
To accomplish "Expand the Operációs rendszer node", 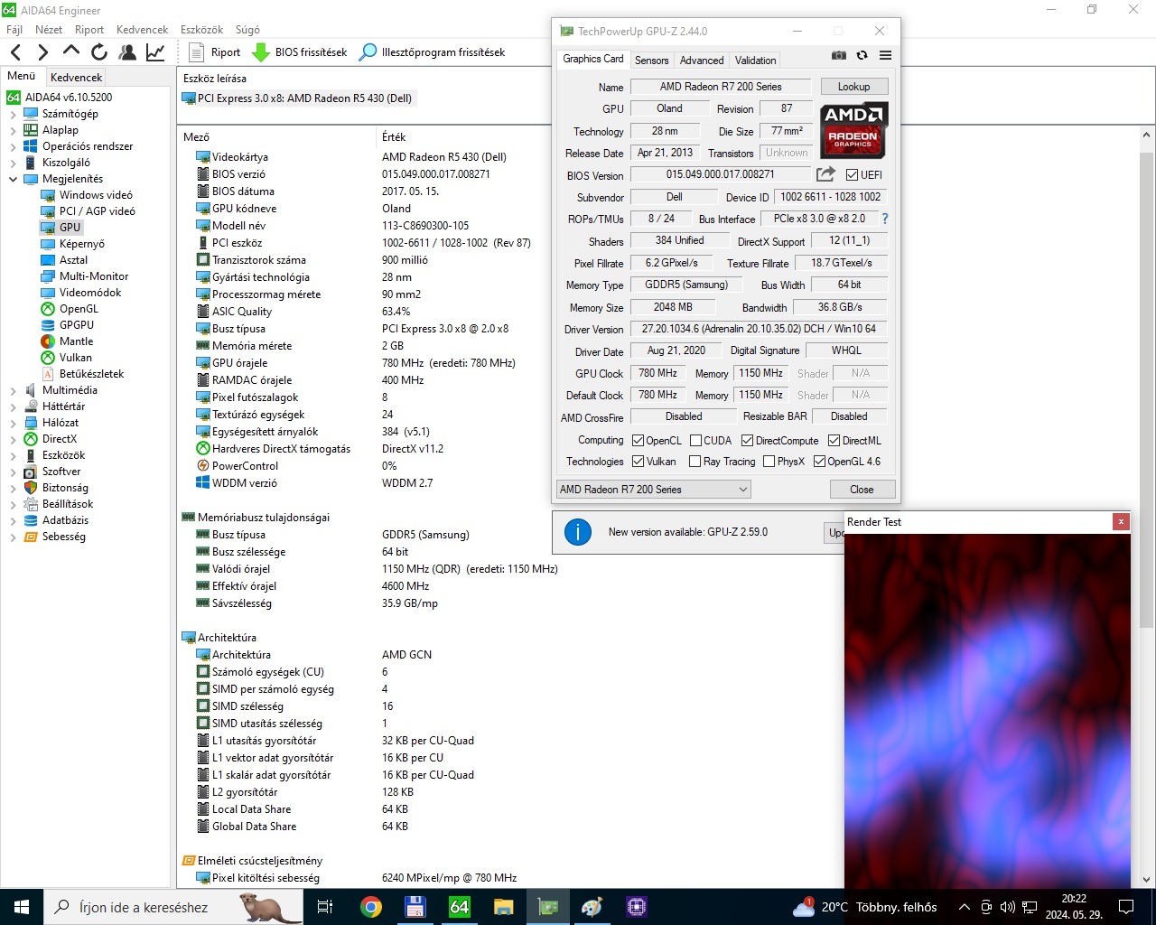I will pos(13,146).
